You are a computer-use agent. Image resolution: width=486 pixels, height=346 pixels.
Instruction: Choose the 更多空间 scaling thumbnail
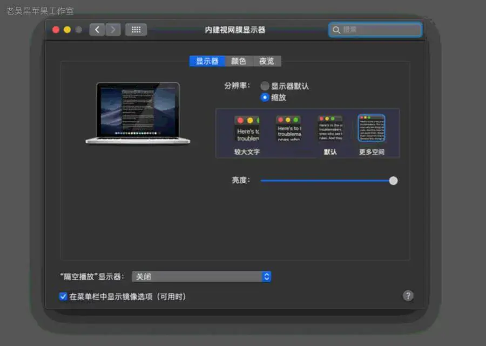(372, 128)
